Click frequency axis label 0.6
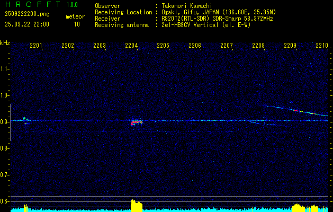The image size is (333, 212). click(x=4, y=201)
